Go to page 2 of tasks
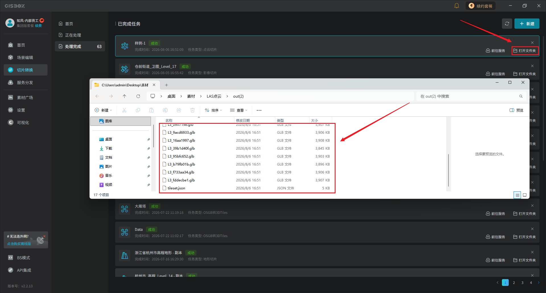Image resolution: width=546 pixels, height=293 pixels. [x=514, y=282]
